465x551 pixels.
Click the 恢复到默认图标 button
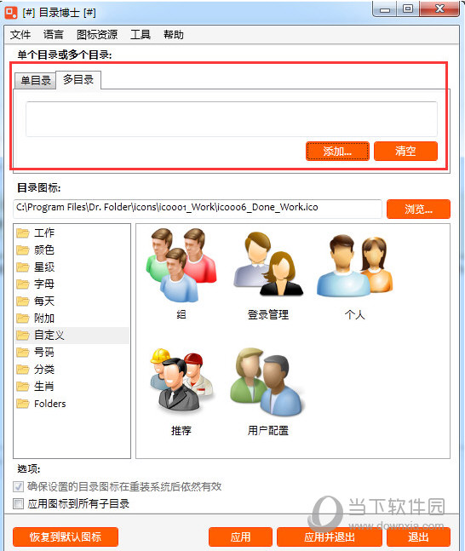66,537
